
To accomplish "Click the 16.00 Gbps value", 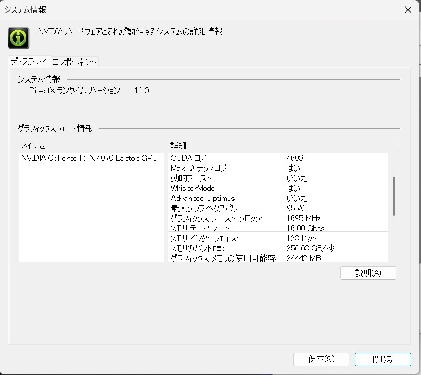I will click(x=306, y=228).
